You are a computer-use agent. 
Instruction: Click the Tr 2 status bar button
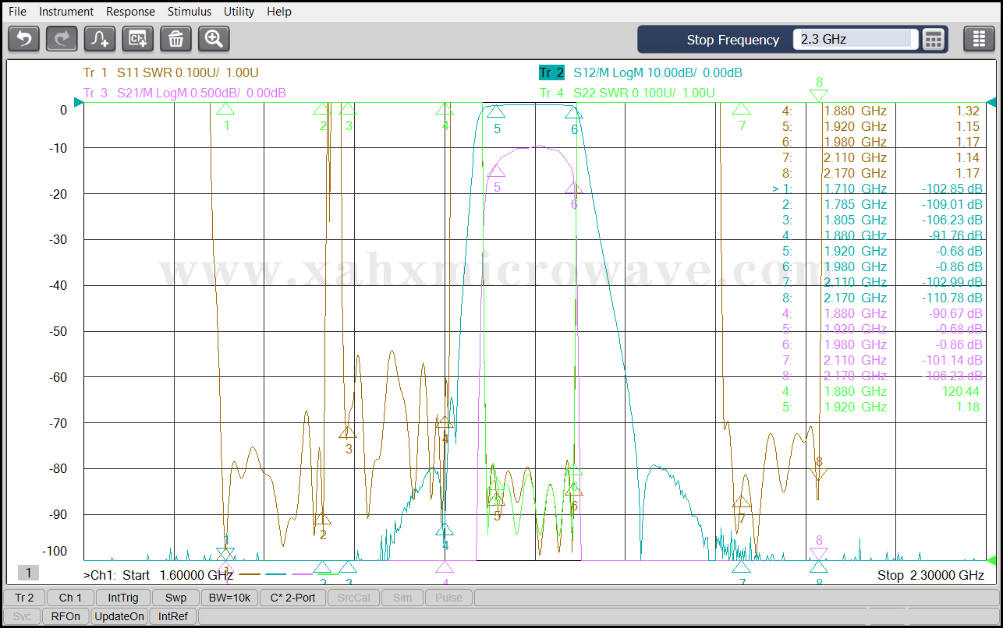(x=24, y=598)
